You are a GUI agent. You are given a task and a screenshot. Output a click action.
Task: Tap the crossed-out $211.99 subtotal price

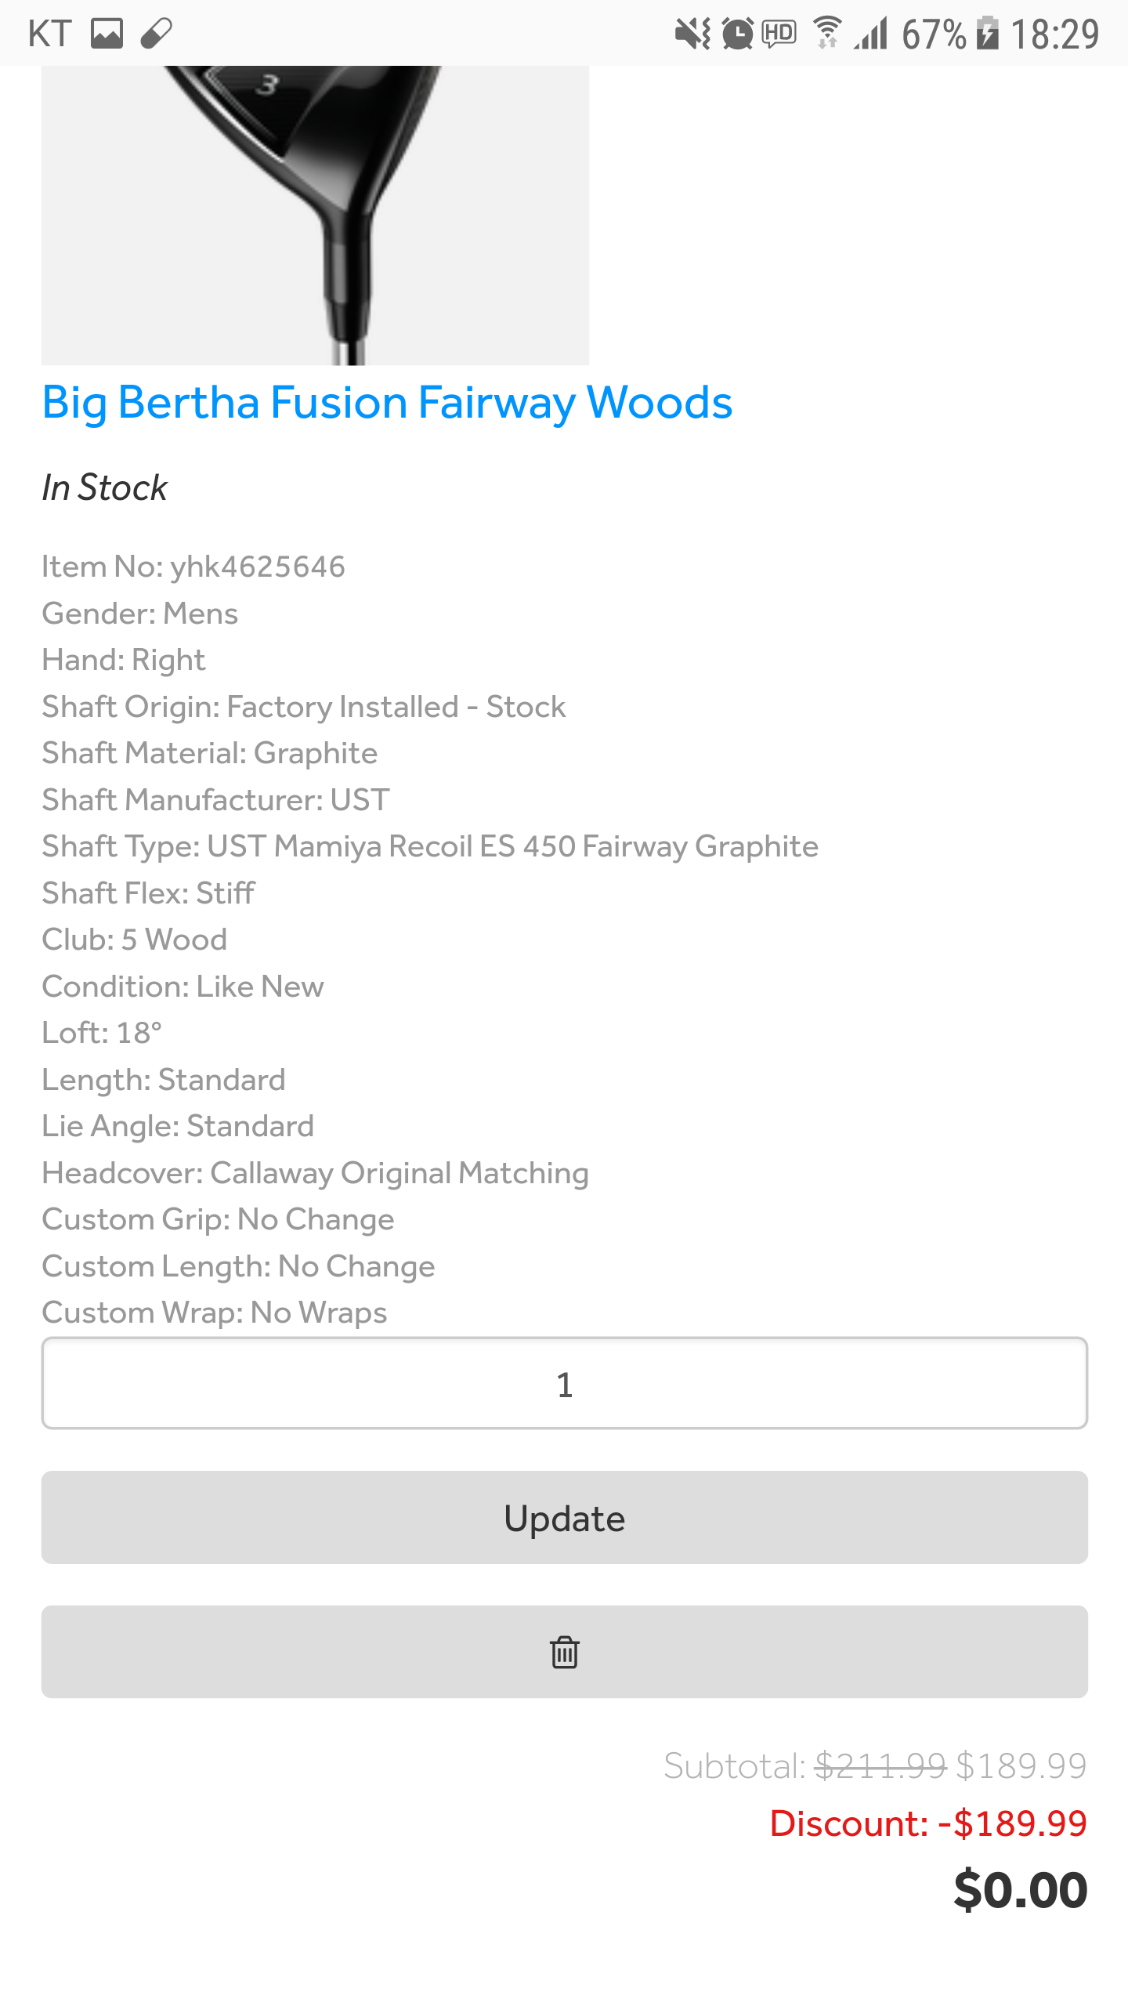pos(880,1766)
